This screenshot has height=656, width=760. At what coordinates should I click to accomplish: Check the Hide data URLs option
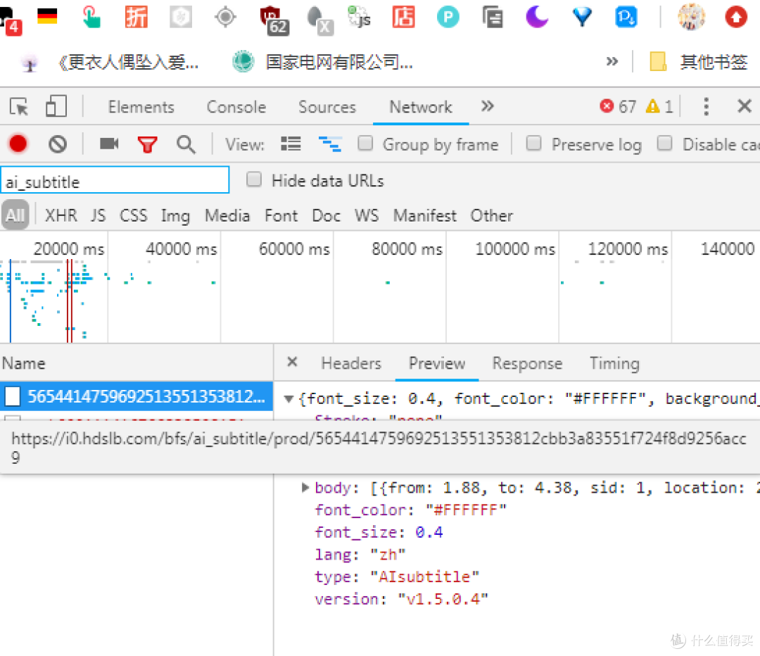pos(254,179)
